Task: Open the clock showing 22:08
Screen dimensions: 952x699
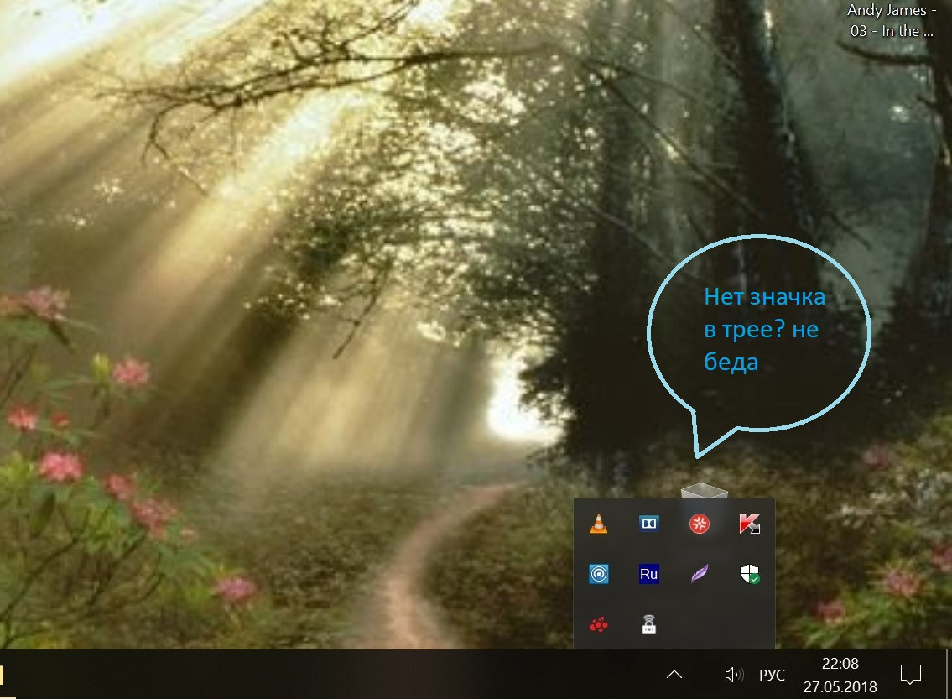Action: point(839,675)
